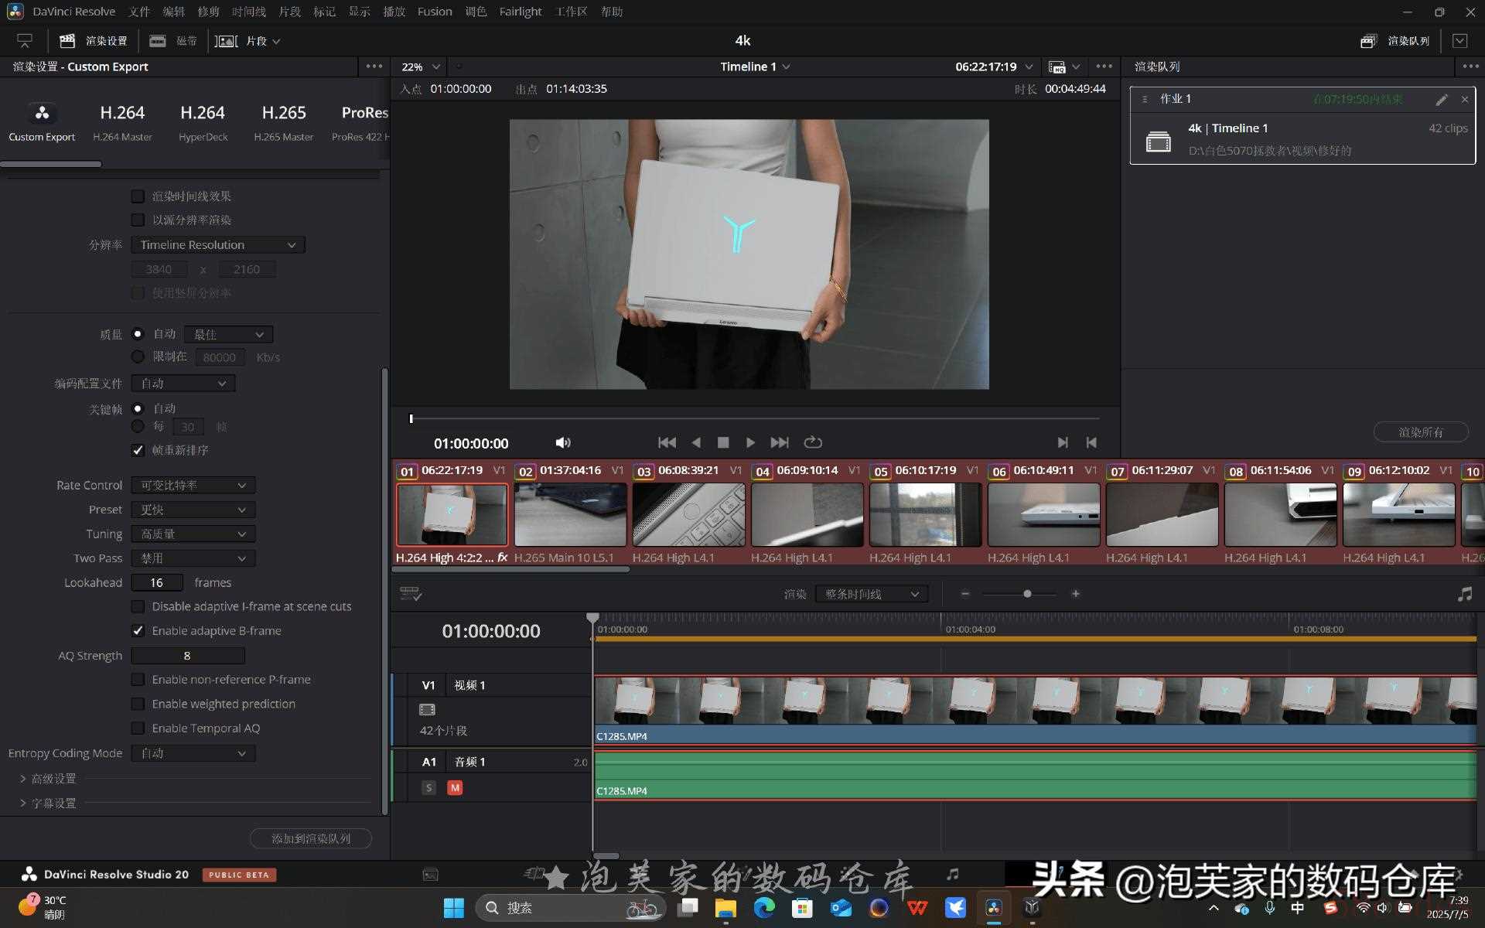Enable Disable adaptive I-frame at scene cuts
Image resolution: width=1485 pixels, height=928 pixels.
[x=138, y=606]
